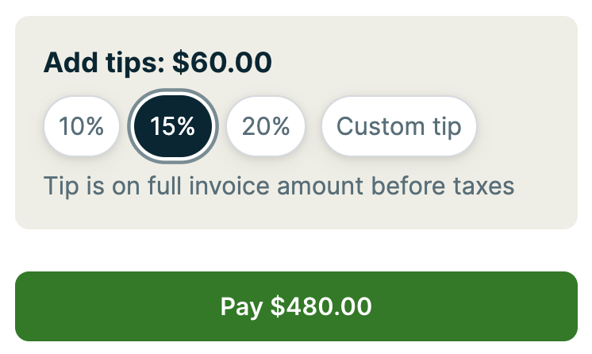
Task: Click the tip-before-taxes note text
Action: click(x=279, y=187)
